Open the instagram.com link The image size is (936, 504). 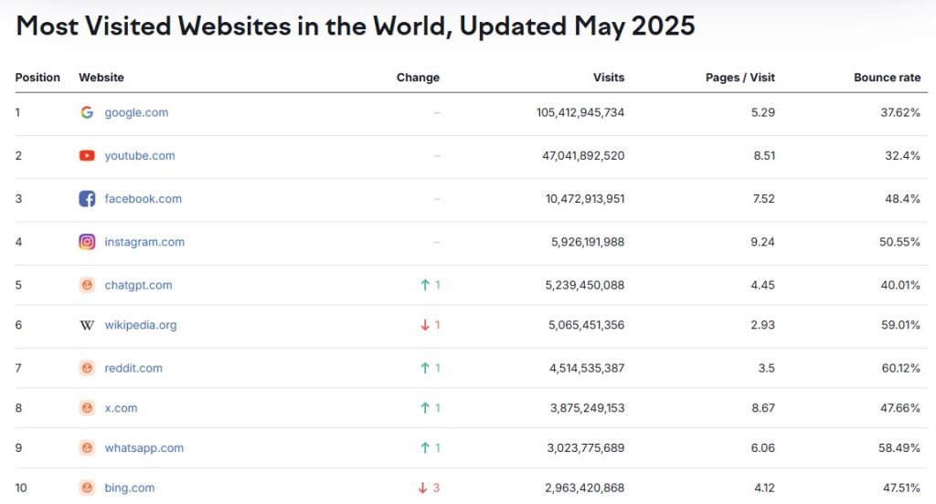coord(144,242)
